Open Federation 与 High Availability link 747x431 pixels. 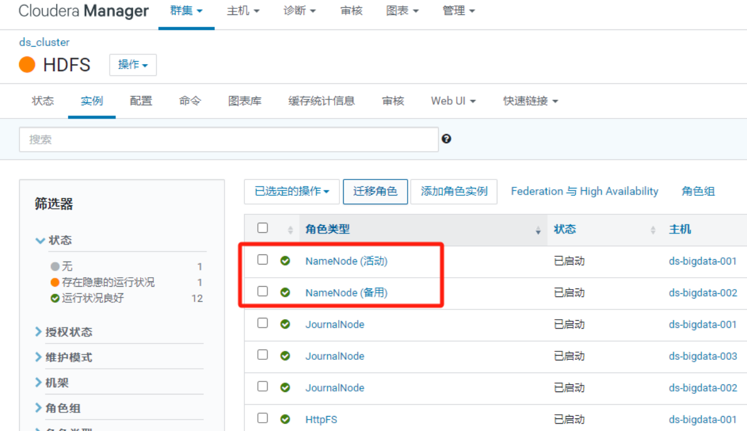(585, 192)
